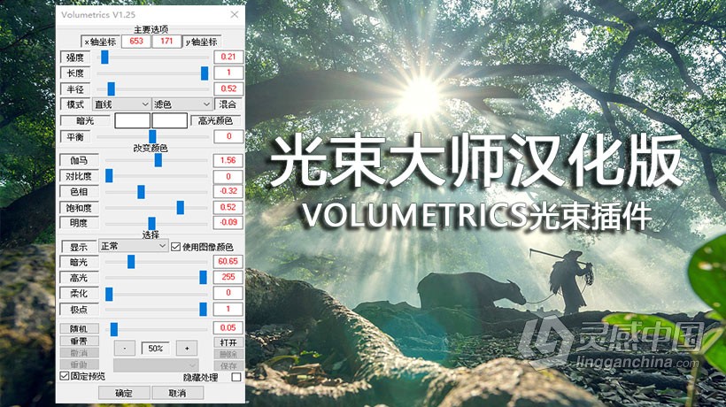Open the 正常 display dropdown

(134, 246)
